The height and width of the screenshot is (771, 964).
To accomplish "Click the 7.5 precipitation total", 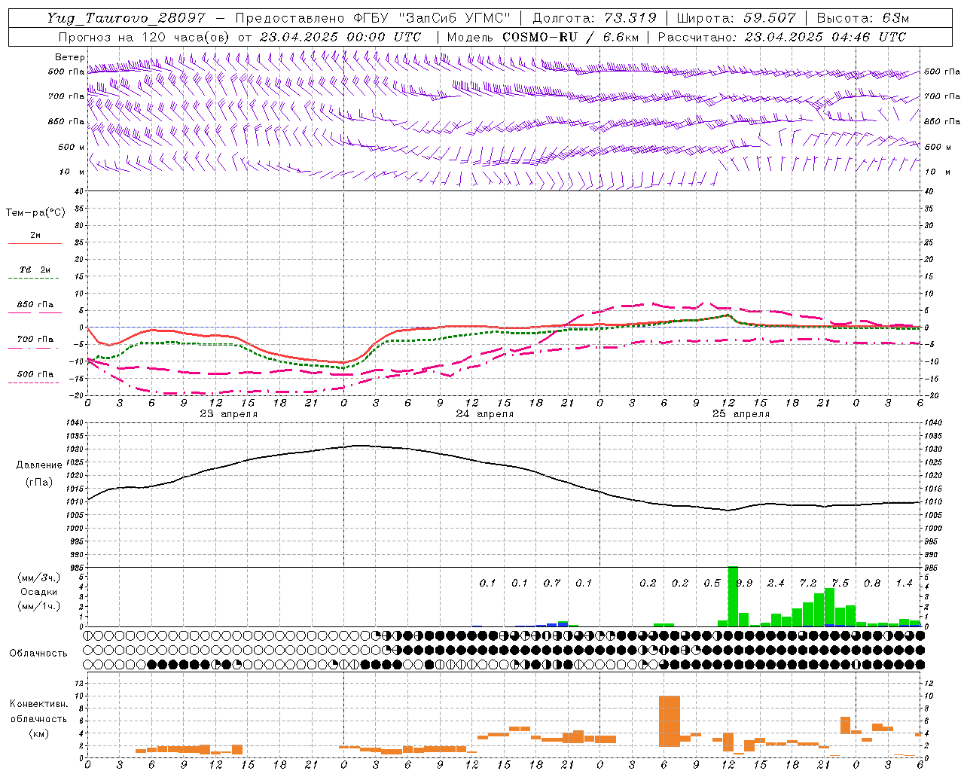I will pyautogui.click(x=840, y=584).
